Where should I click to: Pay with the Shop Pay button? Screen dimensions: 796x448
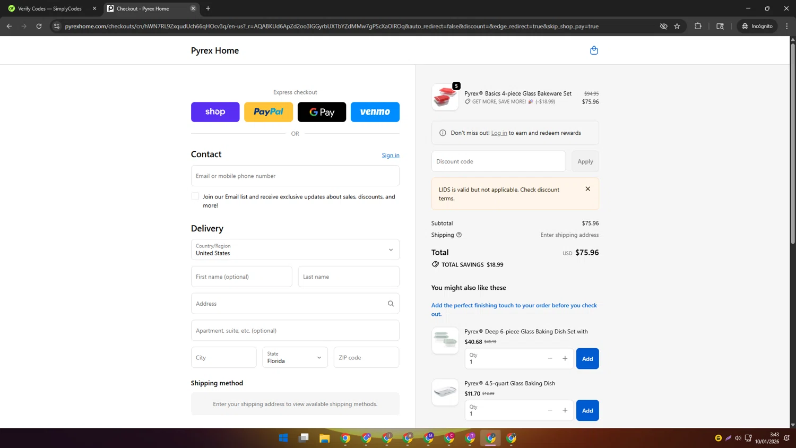pos(215,112)
